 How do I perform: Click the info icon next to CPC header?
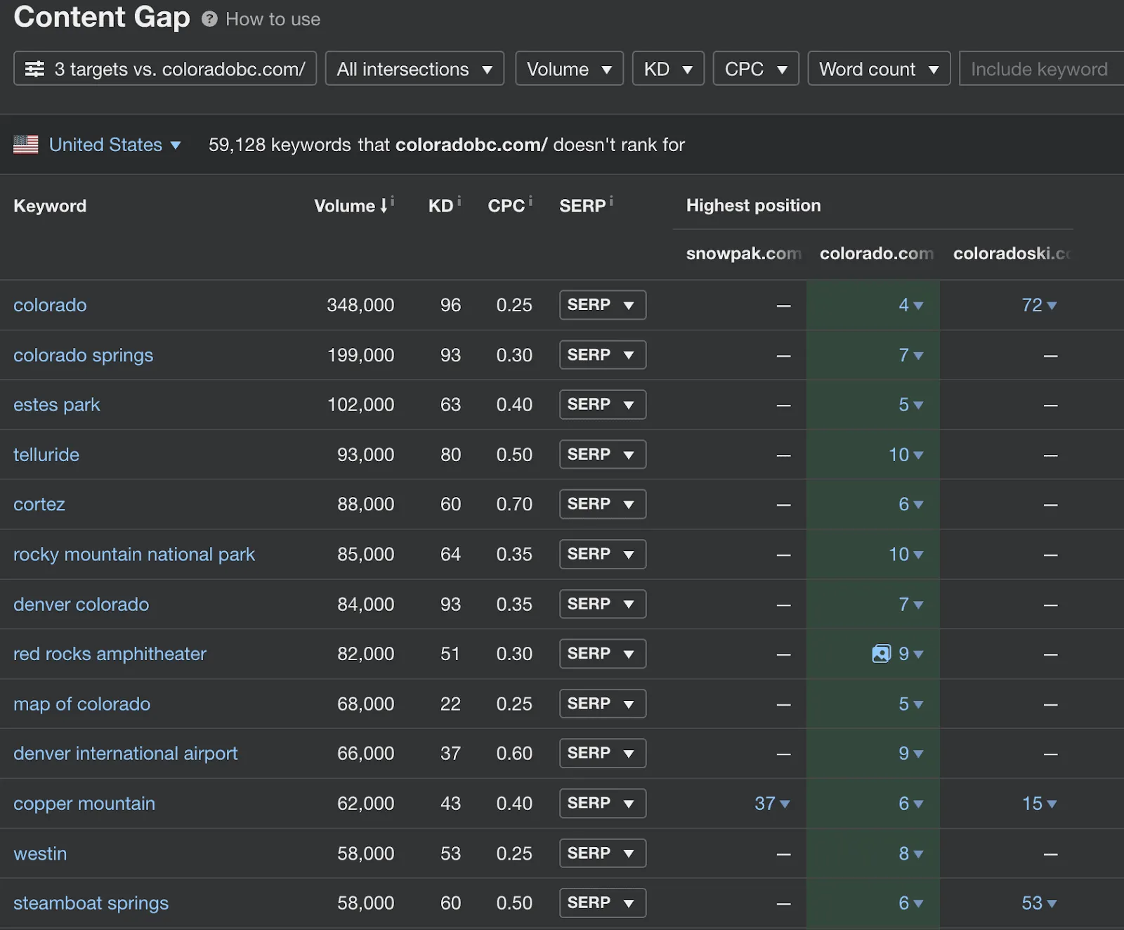530,199
